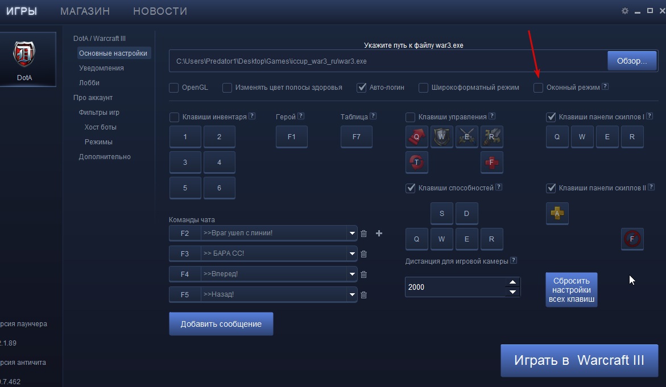Enable the OpenGL checkbox
The height and width of the screenshot is (387, 666).
173,88
